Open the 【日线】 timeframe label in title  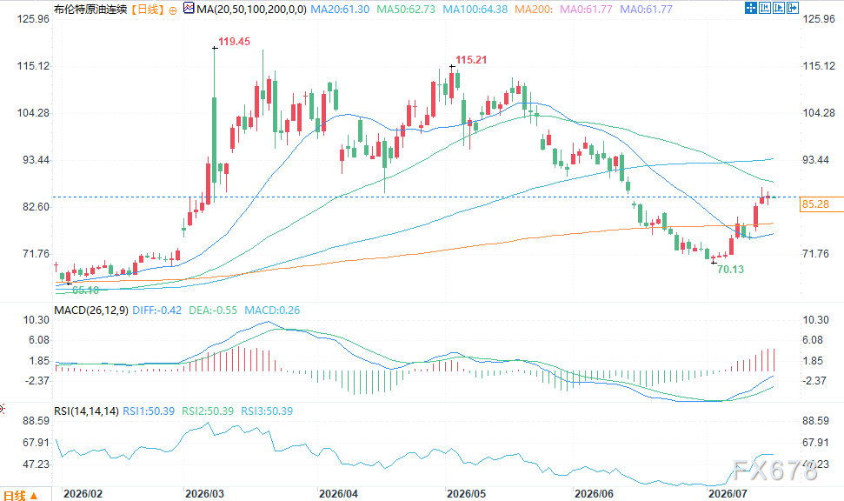coord(146,10)
